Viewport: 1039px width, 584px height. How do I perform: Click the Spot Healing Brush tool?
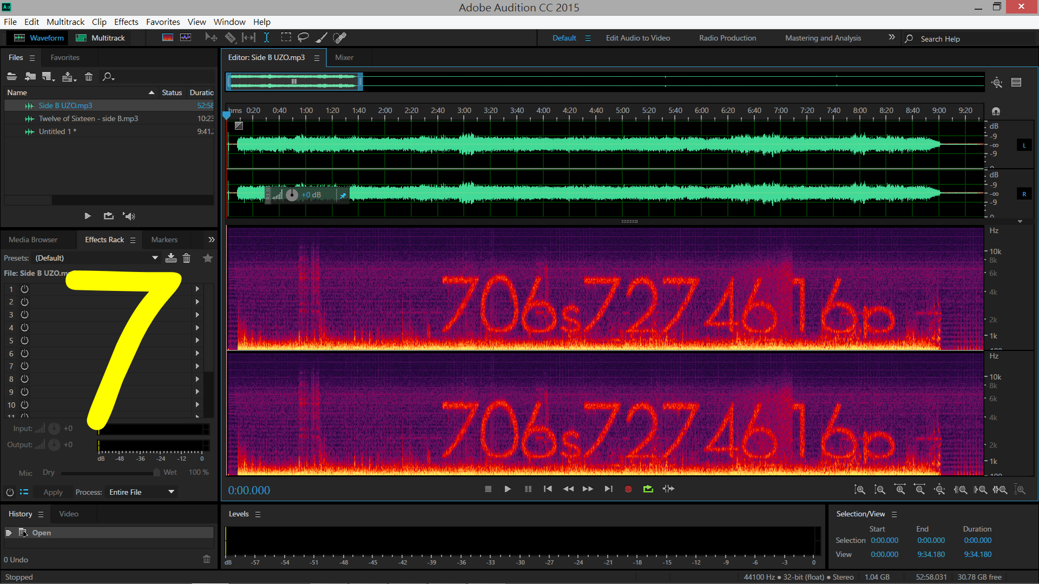click(x=339, y=37)
